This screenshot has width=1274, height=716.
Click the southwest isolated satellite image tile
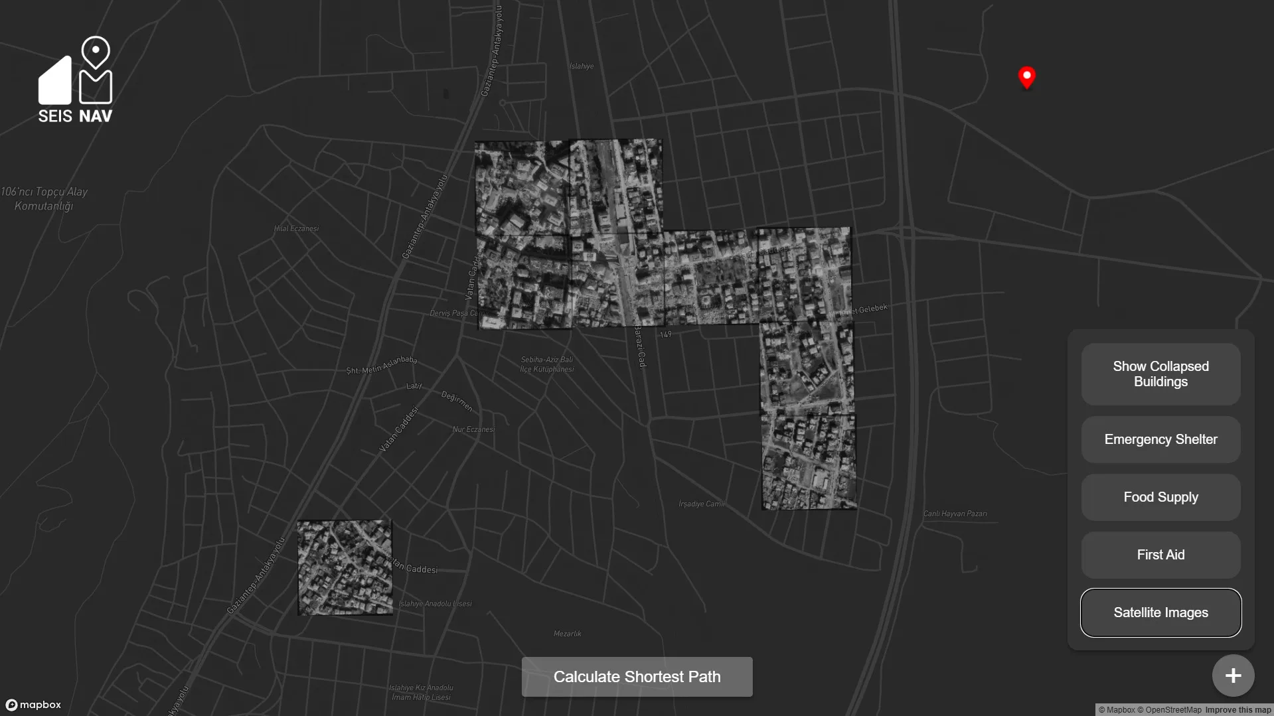tap(345, 567)
